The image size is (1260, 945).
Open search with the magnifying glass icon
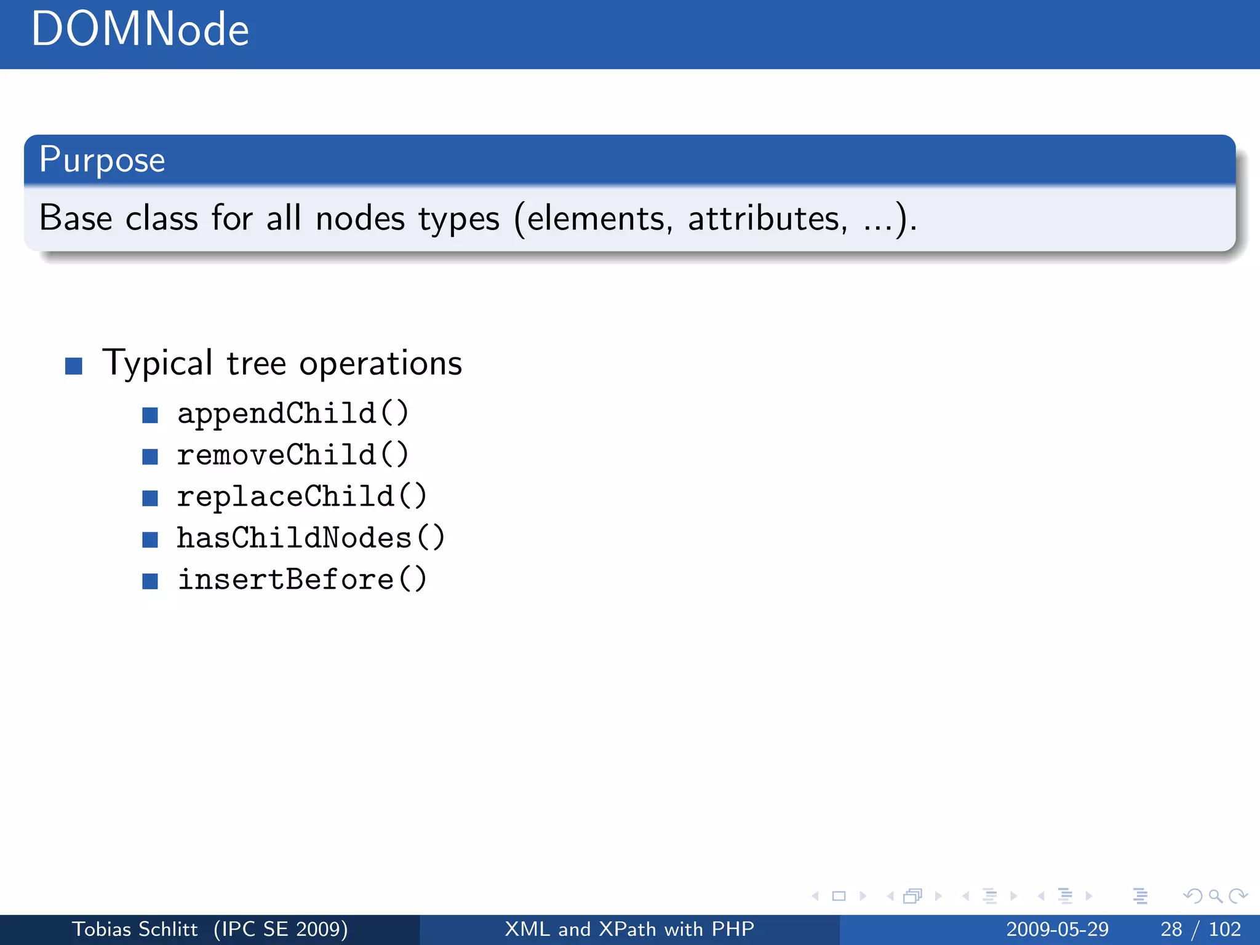[x=1215, y=896]
